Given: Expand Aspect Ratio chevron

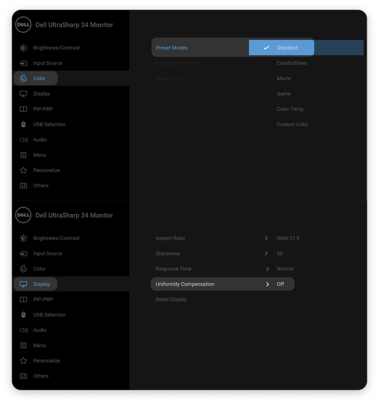Looking at the screenshot, I should (266, 238).
